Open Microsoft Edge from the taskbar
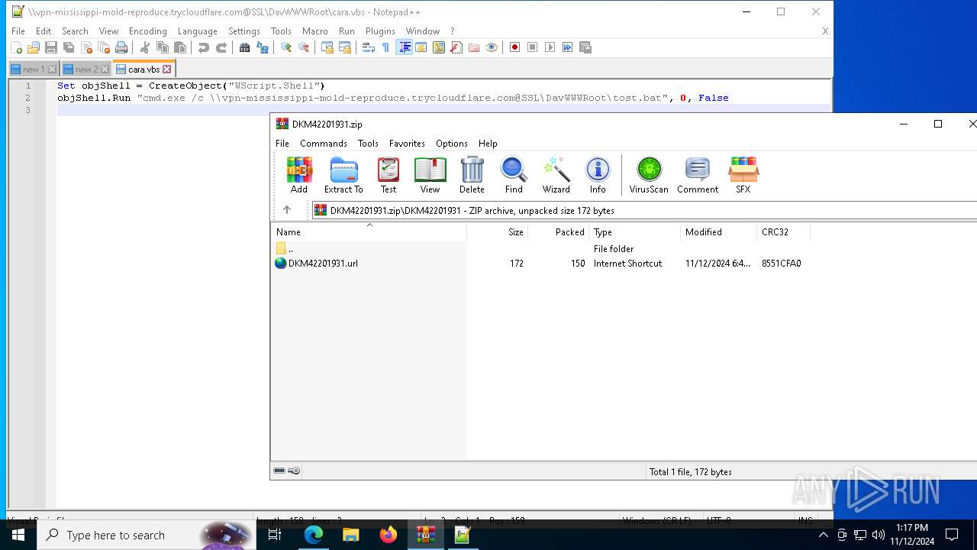Image resolution: width=977 pixels, height=550 pixels. coord(314,535)
